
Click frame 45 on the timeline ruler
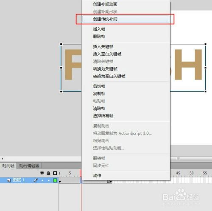click(x=178, y=173)
